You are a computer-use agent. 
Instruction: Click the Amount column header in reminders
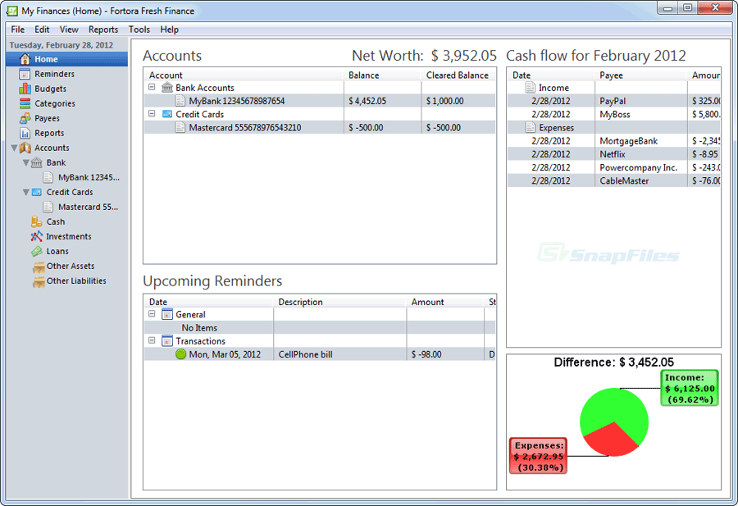point(444,302)
